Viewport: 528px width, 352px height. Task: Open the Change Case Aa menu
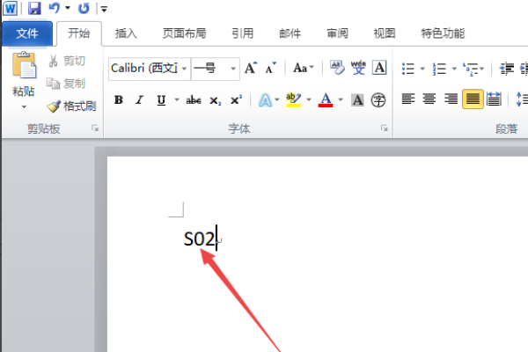304,68
